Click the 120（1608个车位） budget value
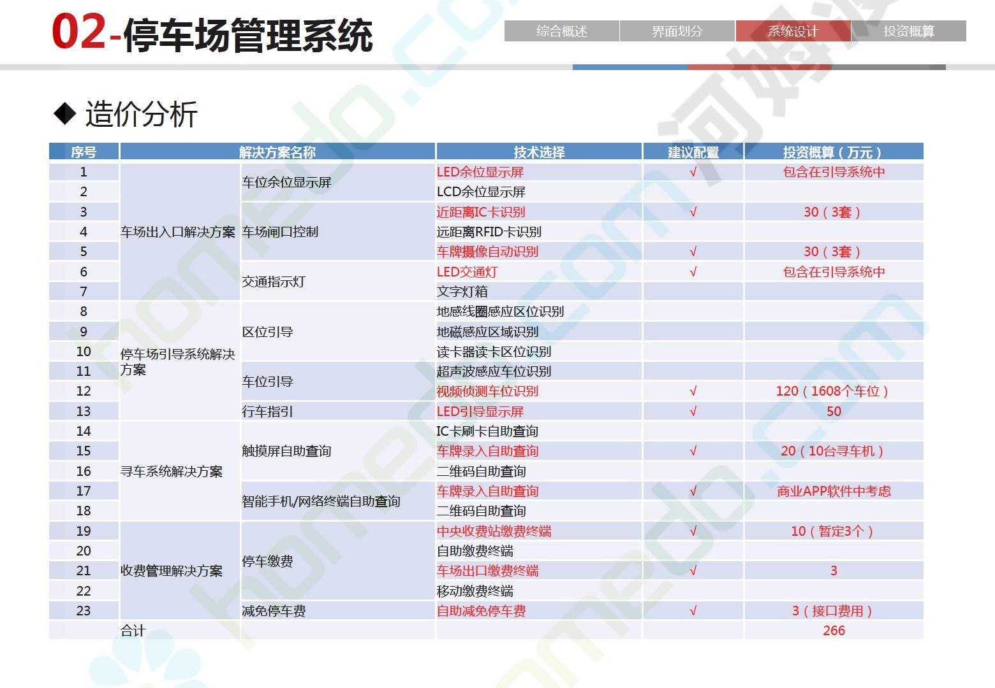The image size is (995, 688). (x=834, y=391)
